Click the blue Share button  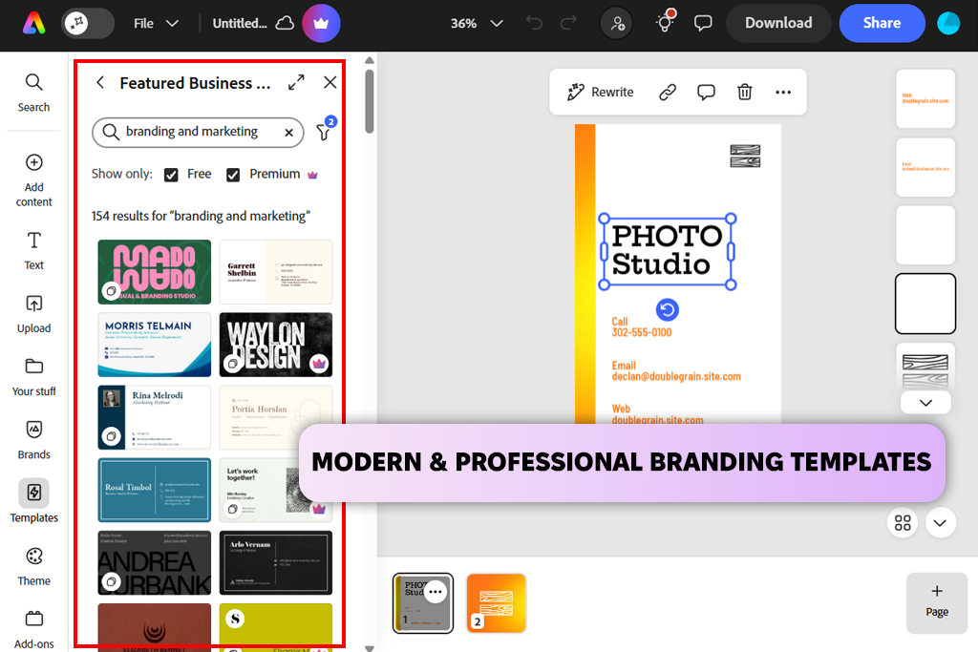tap(882, 23)
